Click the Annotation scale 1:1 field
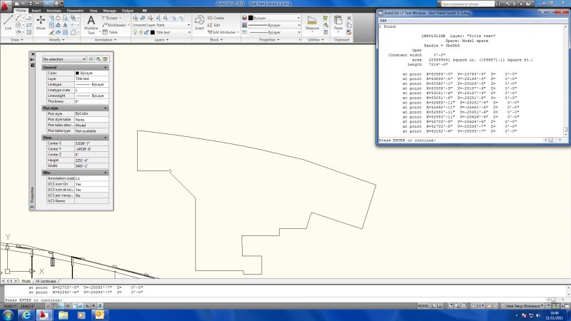Screen dimensions: 571x321 pyautogui.click(x=91, y=178)
